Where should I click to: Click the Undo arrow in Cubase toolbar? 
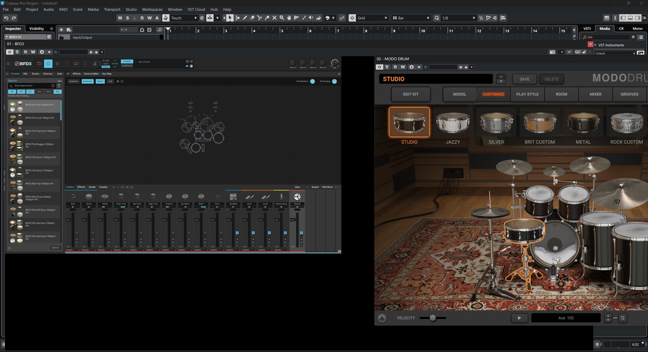pyautogui.click(x=6, y=18)
